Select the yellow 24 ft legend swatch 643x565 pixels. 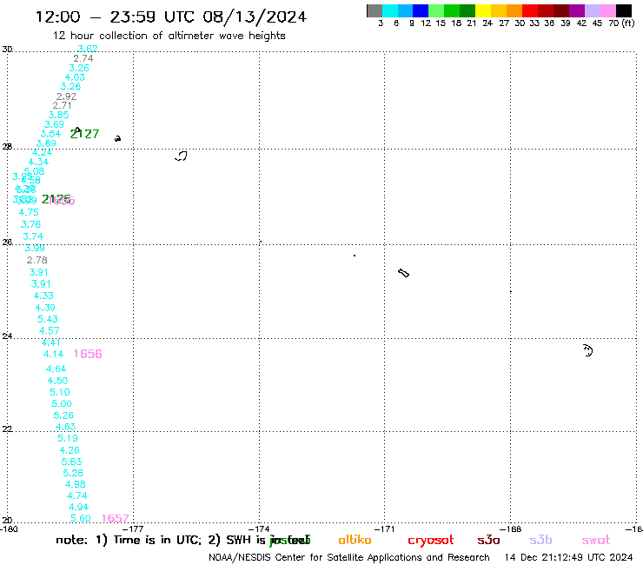tap(483, 10)
